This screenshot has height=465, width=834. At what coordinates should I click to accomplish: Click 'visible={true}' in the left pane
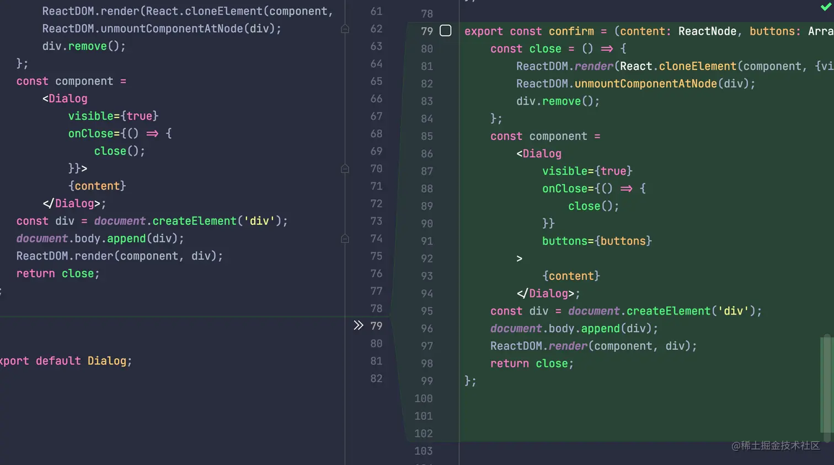tap(113, 116)
